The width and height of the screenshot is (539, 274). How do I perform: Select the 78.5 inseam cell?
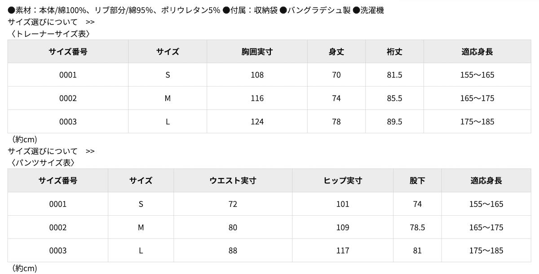coord(417,227)
